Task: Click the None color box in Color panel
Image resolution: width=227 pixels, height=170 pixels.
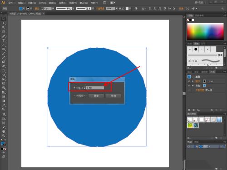Action: tap(188, 20)
